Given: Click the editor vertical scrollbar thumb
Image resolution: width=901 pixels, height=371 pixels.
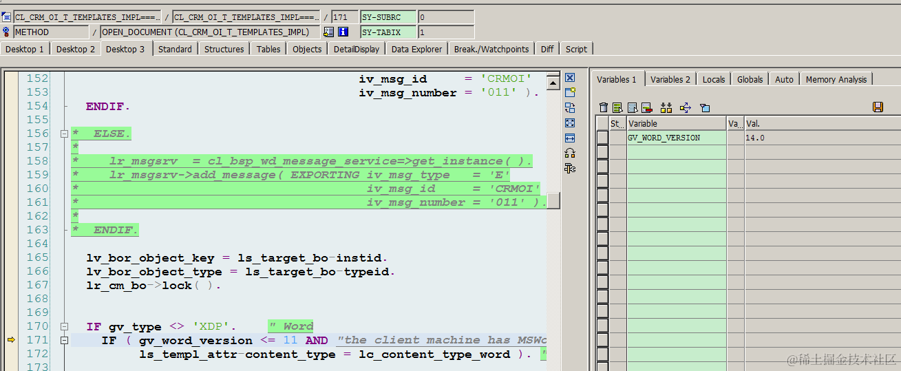Looking at the screenshot, I should point(553,200).
